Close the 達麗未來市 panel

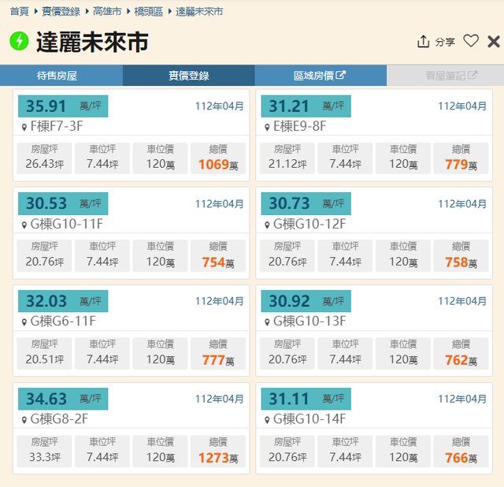click(x=494, y=42)
